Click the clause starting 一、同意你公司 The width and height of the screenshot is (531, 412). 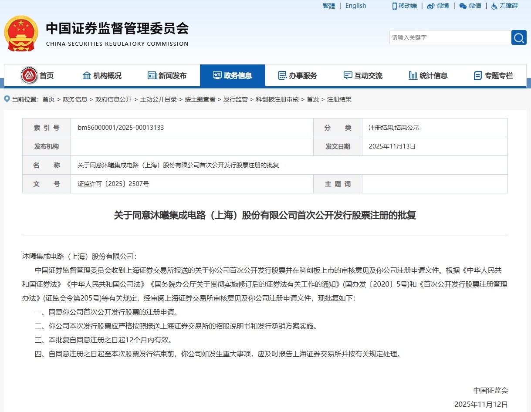(x=107, y=312)
